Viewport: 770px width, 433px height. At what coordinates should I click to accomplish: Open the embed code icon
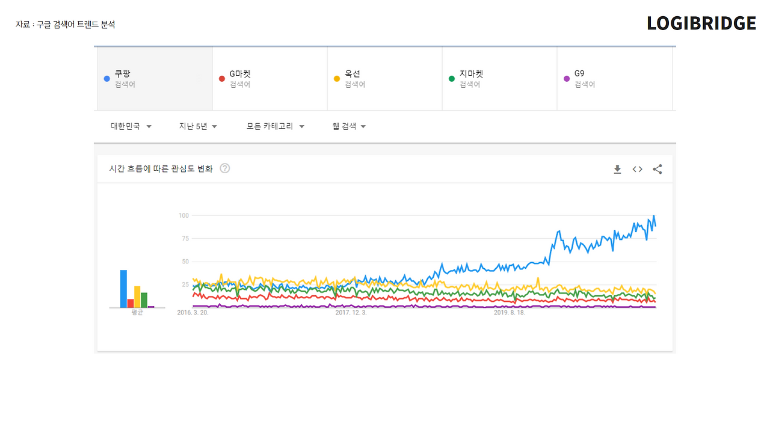pyautogui.click(x=637, y=170)
